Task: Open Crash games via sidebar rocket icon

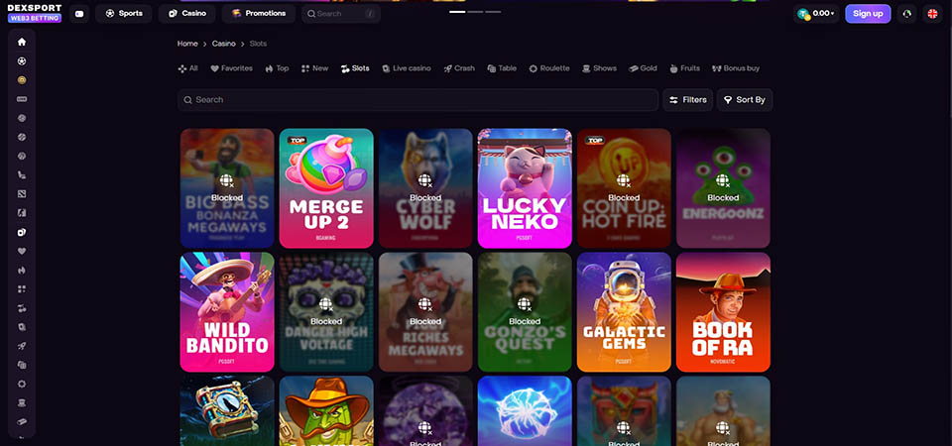Action: click(22, 346)
